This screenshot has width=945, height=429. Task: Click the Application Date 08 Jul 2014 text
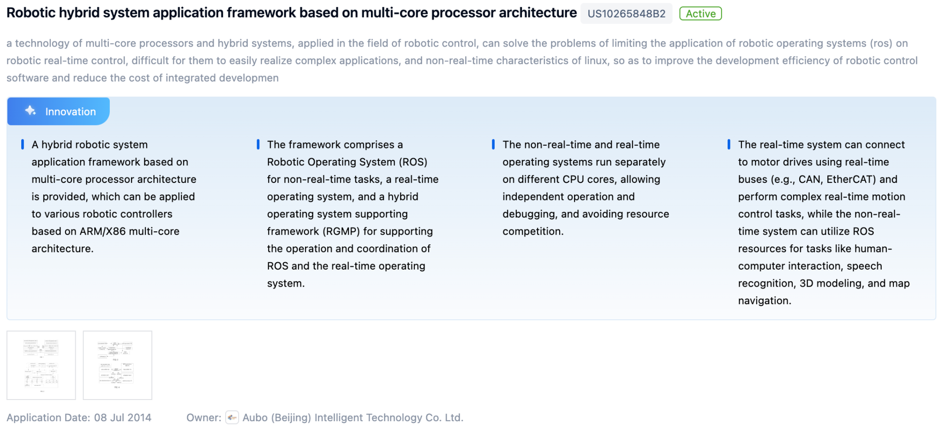point(79,417)
